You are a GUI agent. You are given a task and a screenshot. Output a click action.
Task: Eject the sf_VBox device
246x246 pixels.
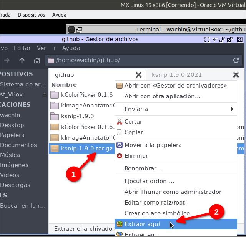pyautogui.click(x=45, y=94)
